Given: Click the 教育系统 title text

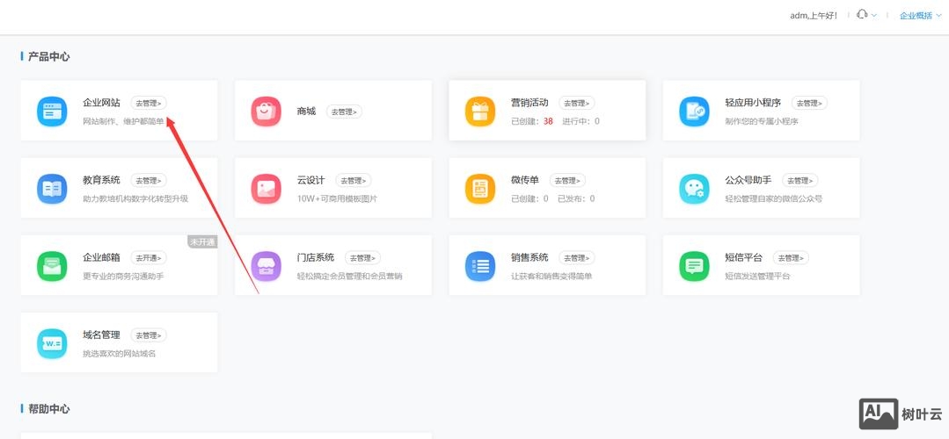Looking at the screenshot, I should click(102, 180).
